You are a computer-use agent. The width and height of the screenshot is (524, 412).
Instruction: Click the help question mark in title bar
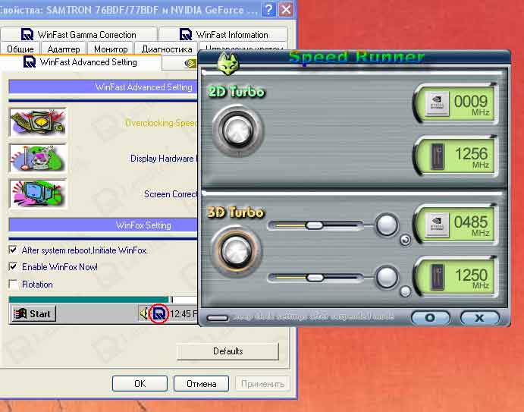click(x=268, y=9)
